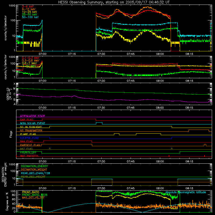Screen dimensions: 215x215
Task: Select the FRONT_RATIO_1225 legend label
Action: (x=35, y=195)
